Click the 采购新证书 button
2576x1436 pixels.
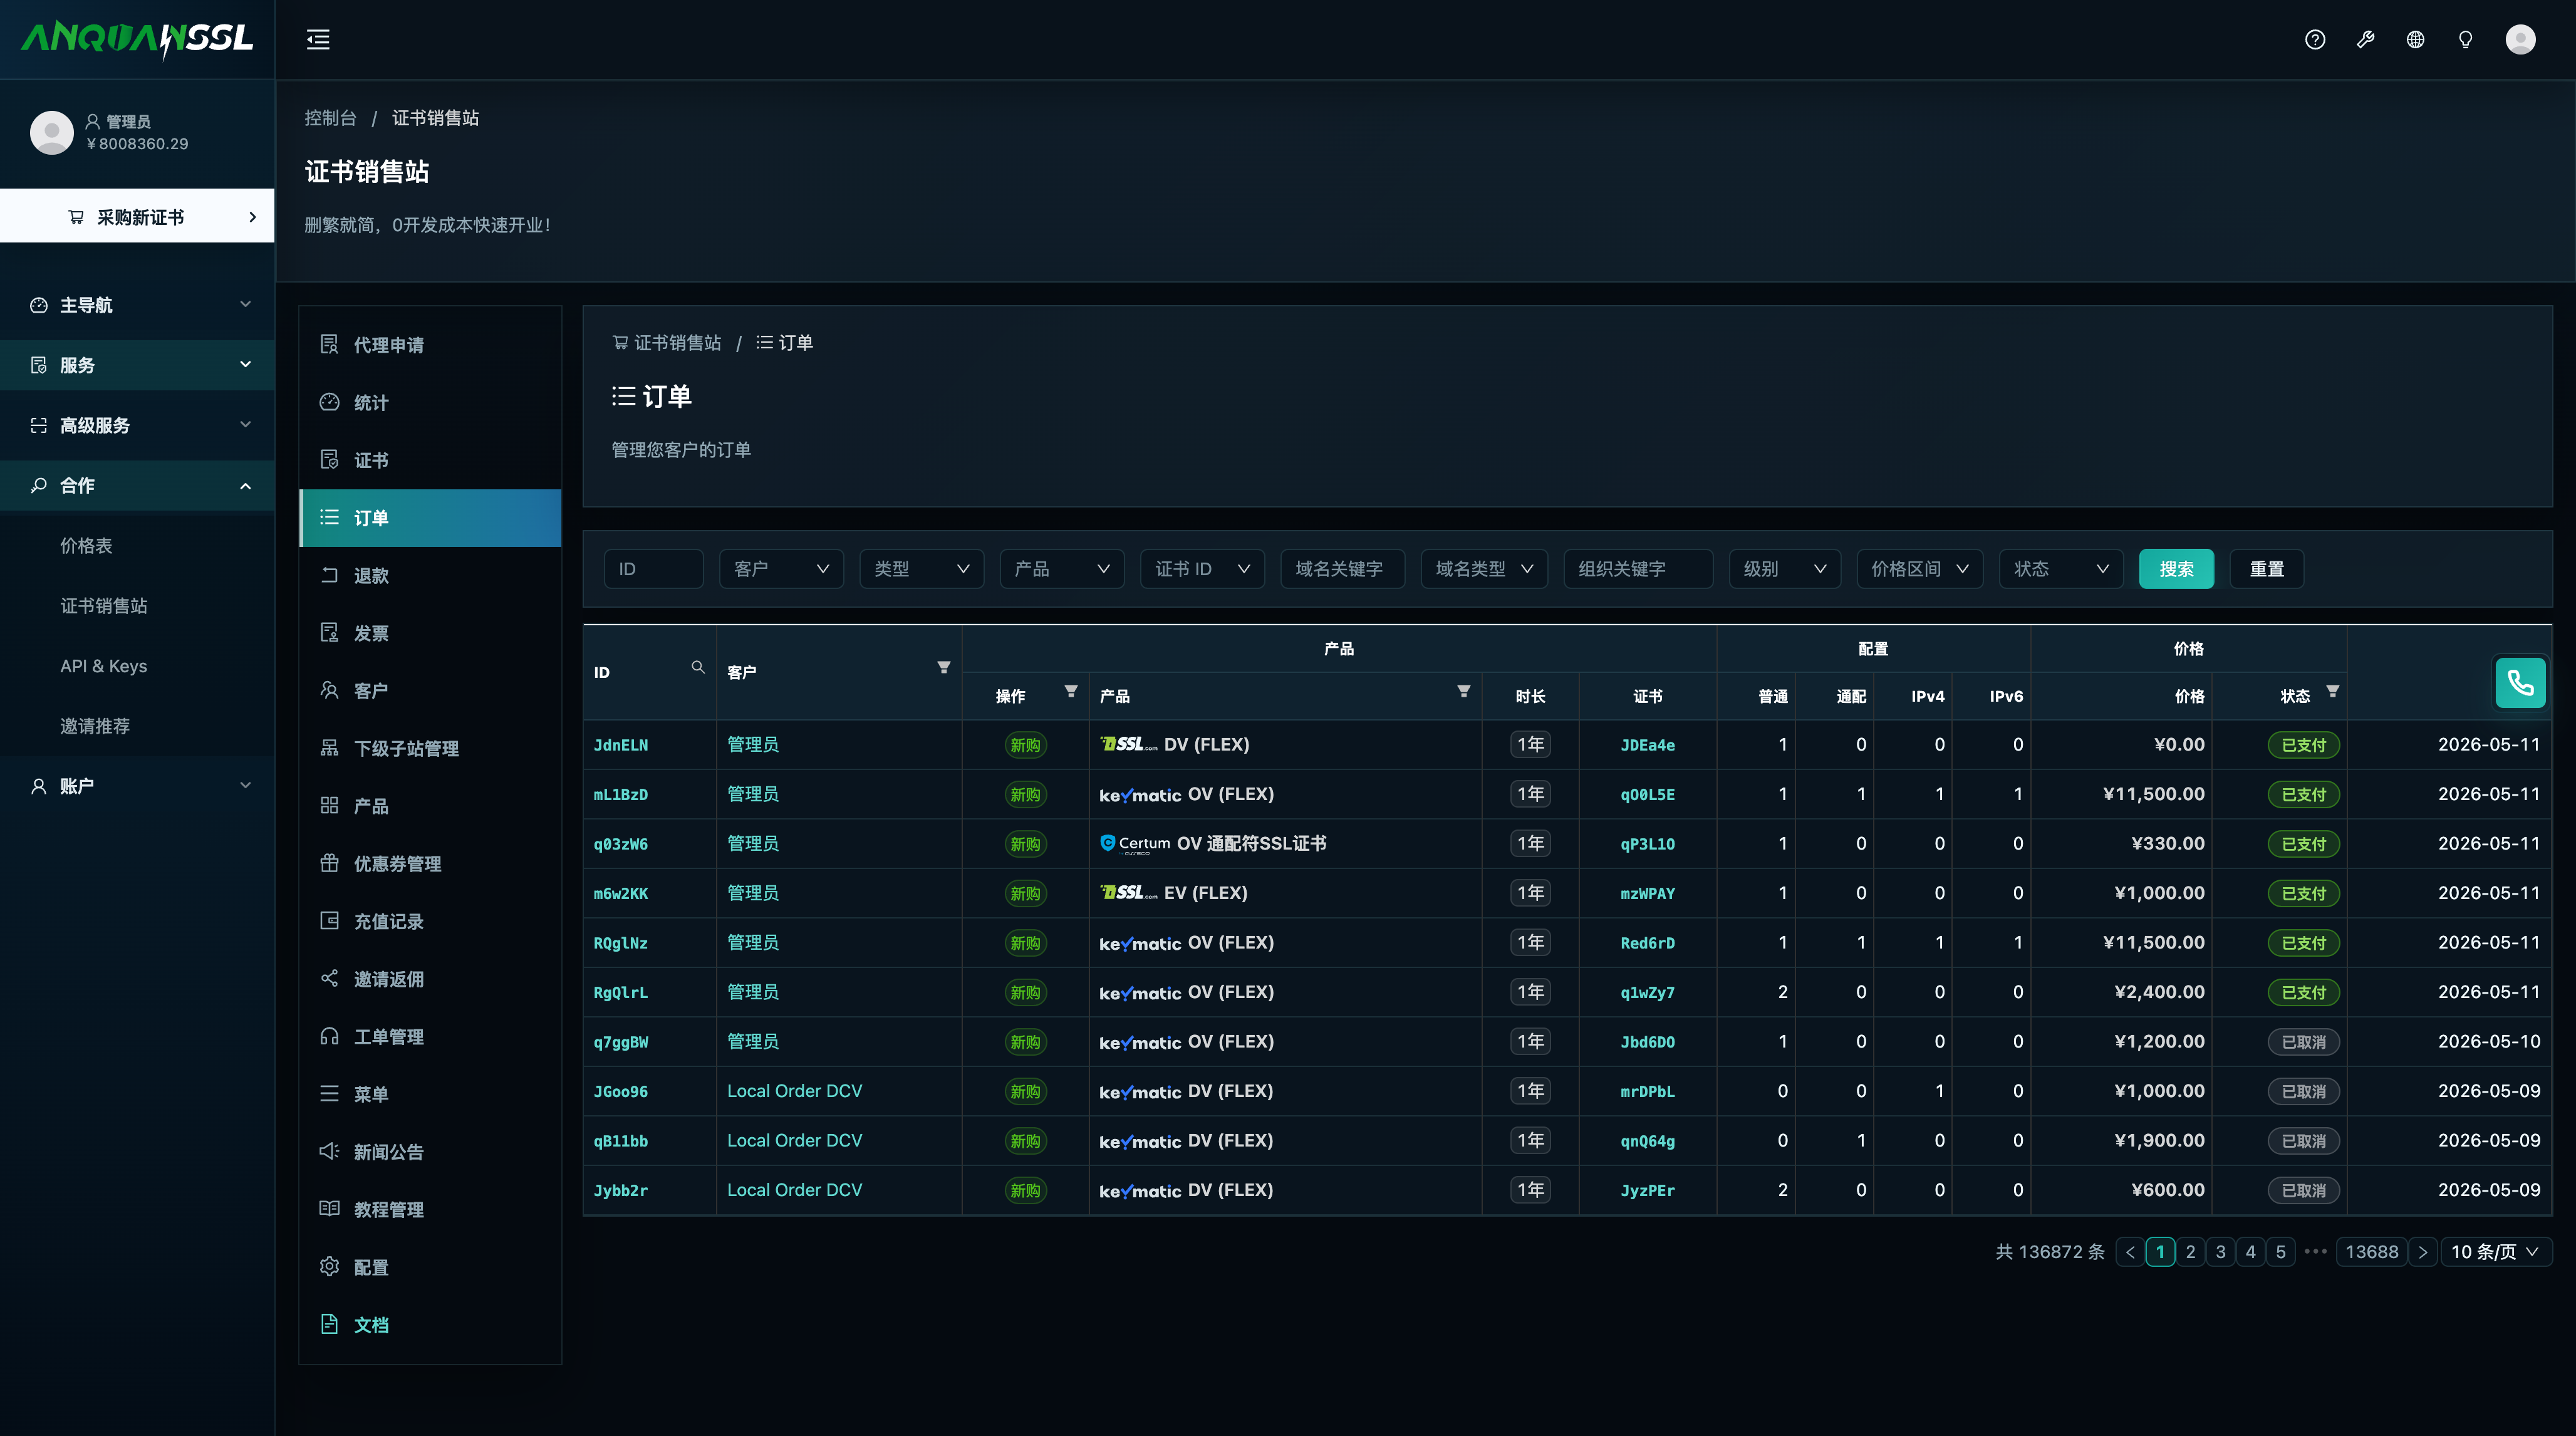click(137, 216)
